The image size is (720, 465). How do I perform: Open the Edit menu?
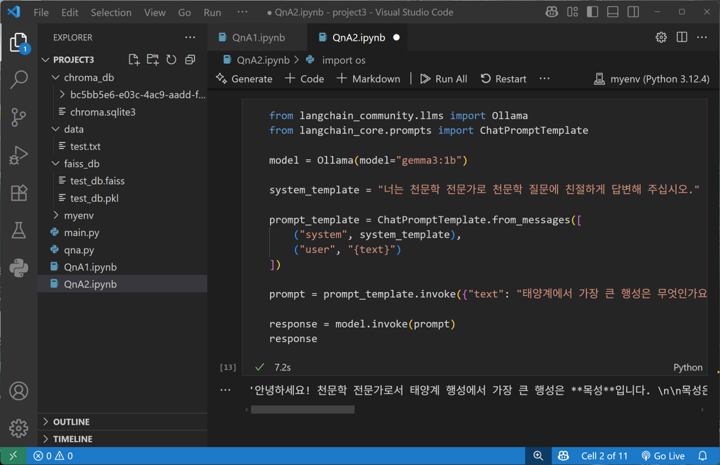(x=70, y=12)
